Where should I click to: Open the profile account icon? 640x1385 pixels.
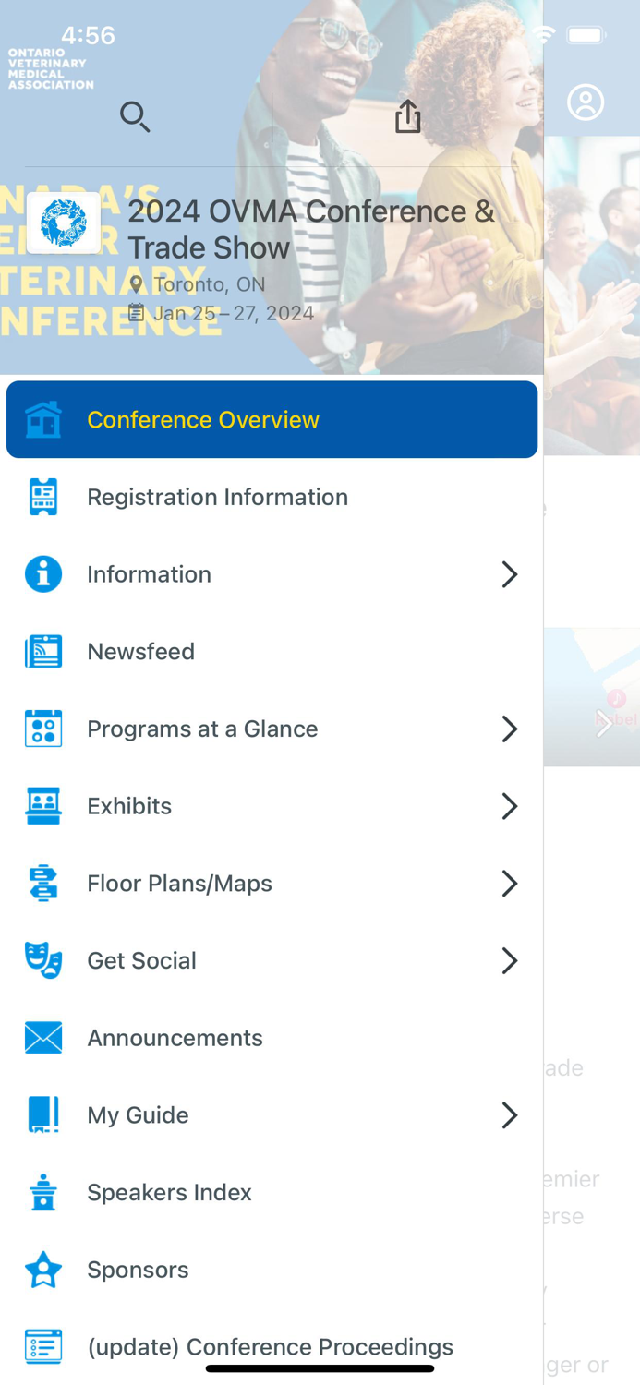click(587, 102)
